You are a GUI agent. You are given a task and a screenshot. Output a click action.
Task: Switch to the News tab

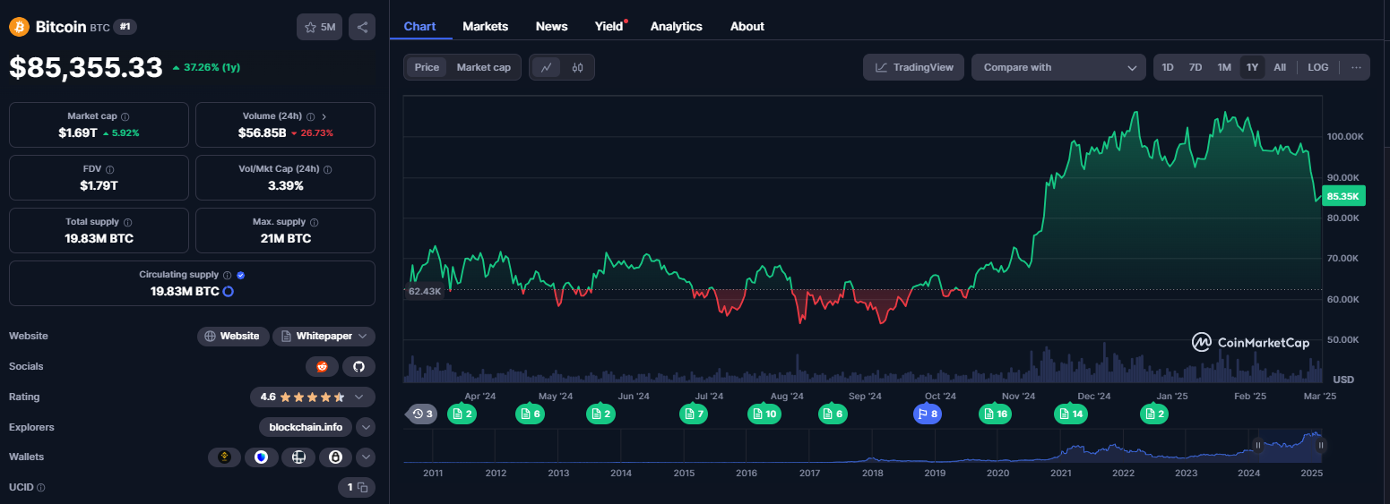point(552,26)
